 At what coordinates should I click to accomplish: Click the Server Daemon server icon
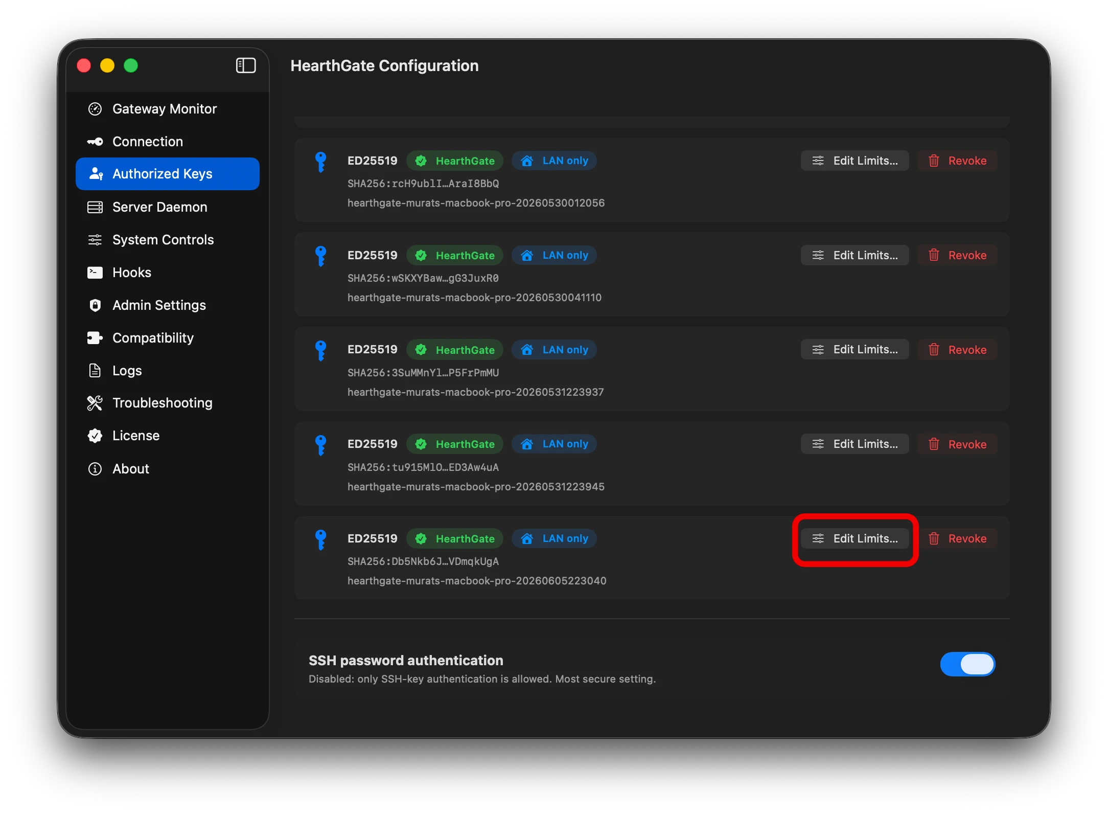tap(95, 207)
